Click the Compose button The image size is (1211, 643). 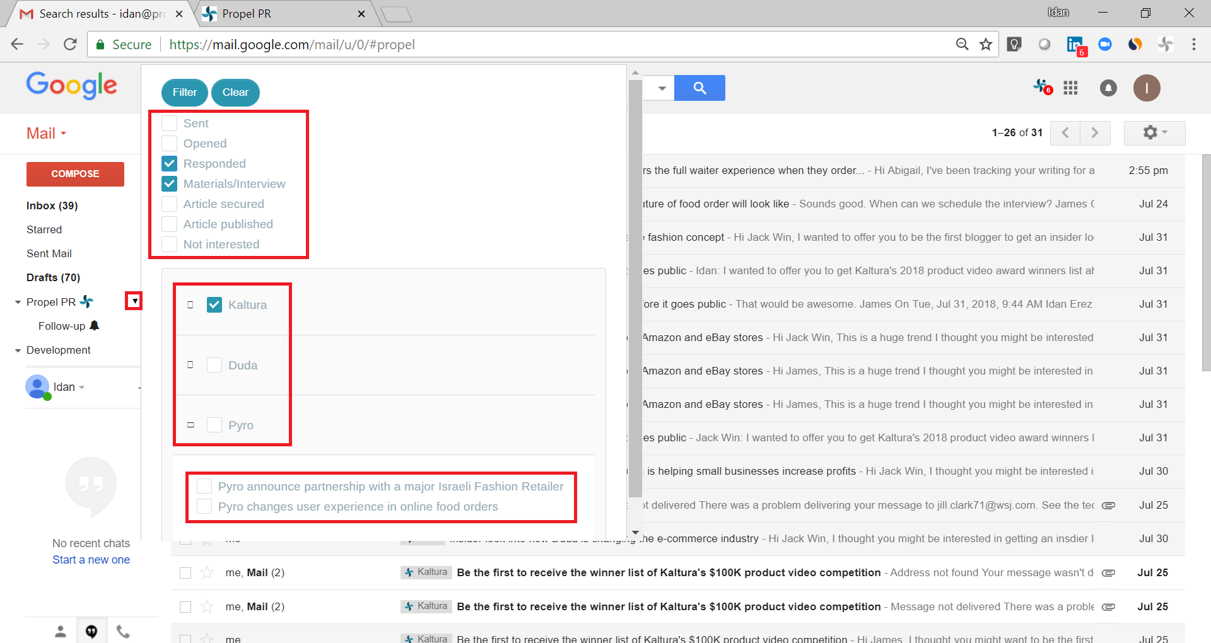coord(75,174)
